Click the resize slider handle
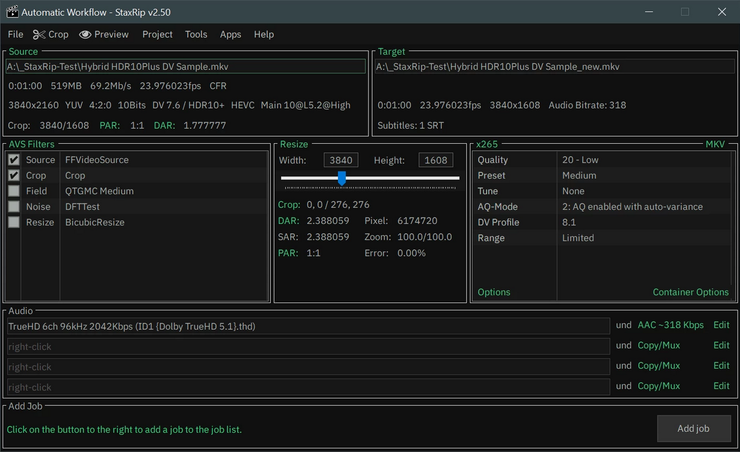 point(342,178)
